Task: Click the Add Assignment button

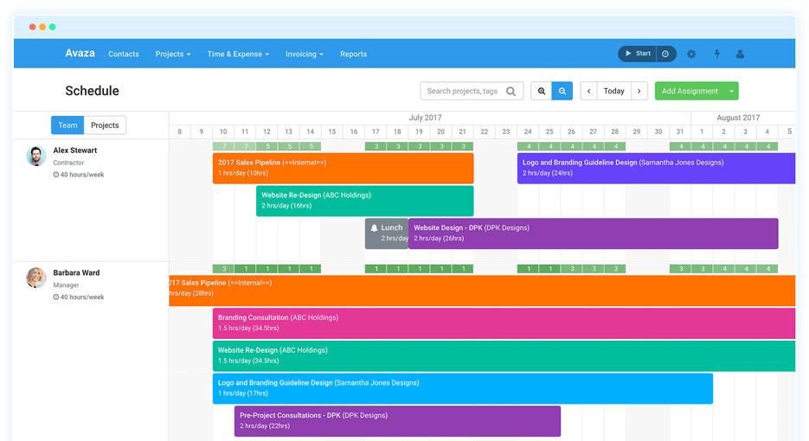Action: click(x=690, y=91)
